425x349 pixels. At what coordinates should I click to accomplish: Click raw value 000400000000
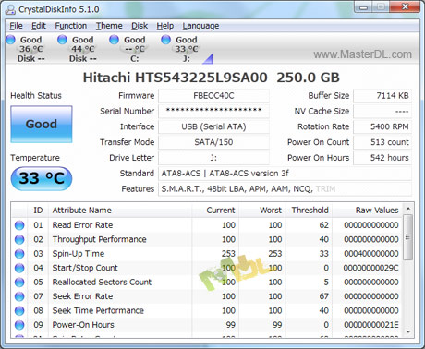click(371, 254)
